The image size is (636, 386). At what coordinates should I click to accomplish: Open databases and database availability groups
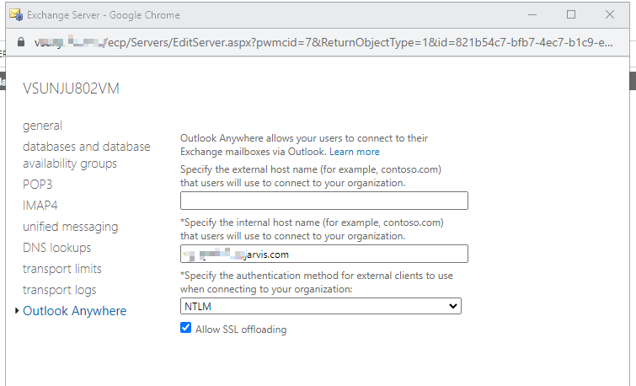click(87, 154)
